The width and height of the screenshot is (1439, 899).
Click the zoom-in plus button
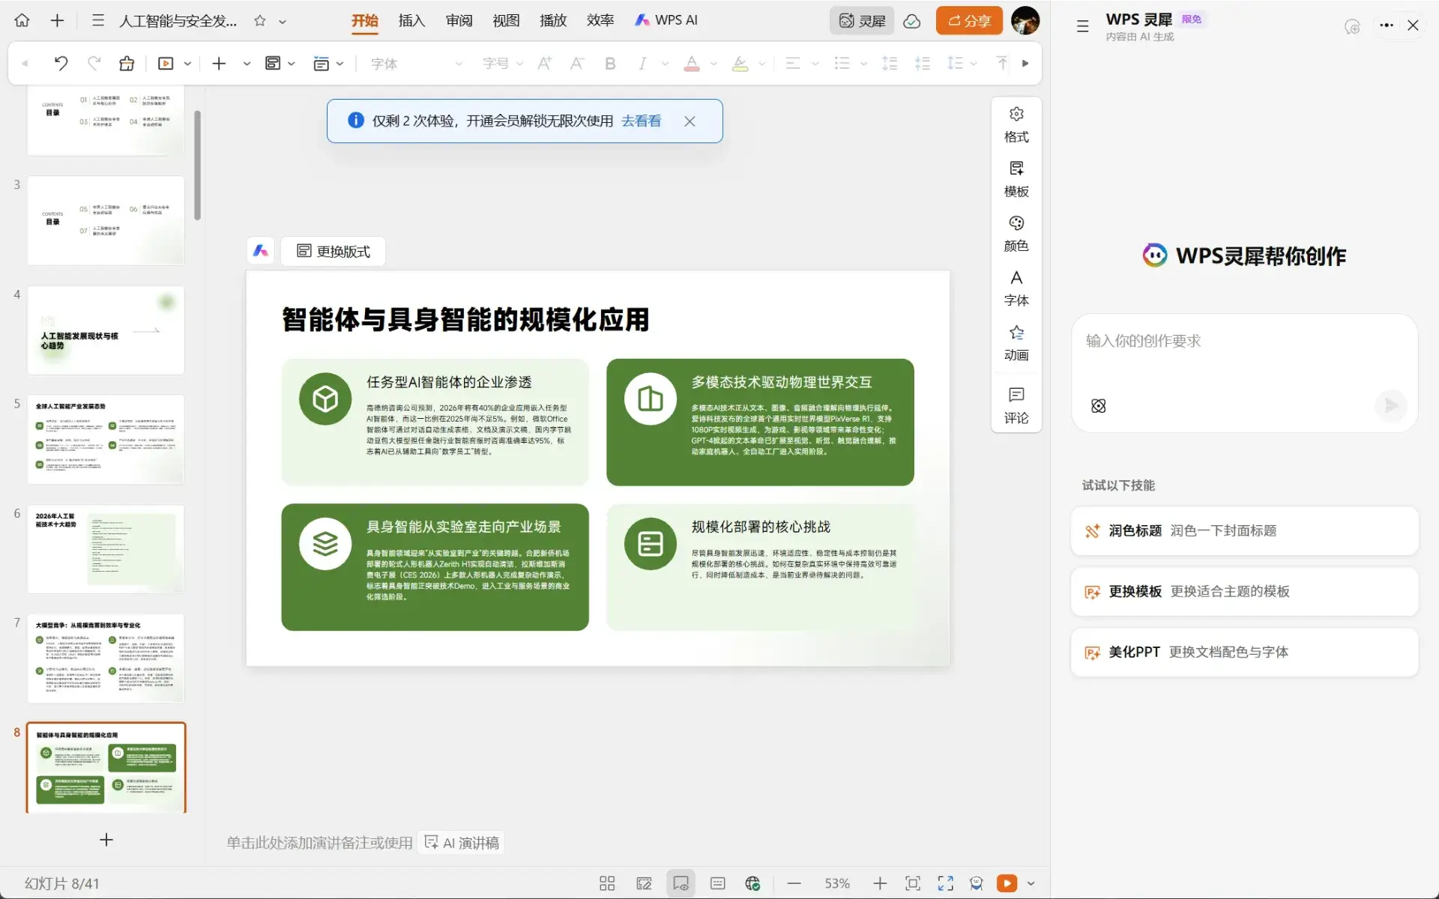pos(879,883)
